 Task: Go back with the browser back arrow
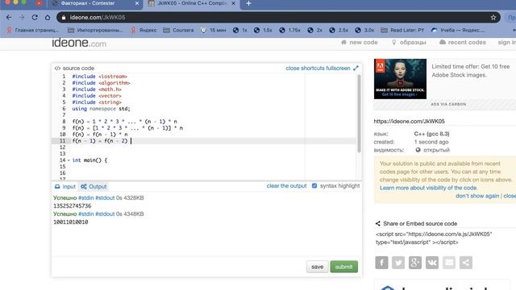coord(9,18)
